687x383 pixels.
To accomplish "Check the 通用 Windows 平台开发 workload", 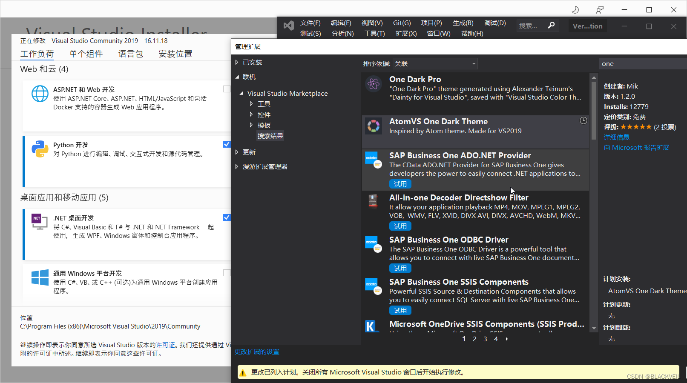I will [x=227, y=273].
